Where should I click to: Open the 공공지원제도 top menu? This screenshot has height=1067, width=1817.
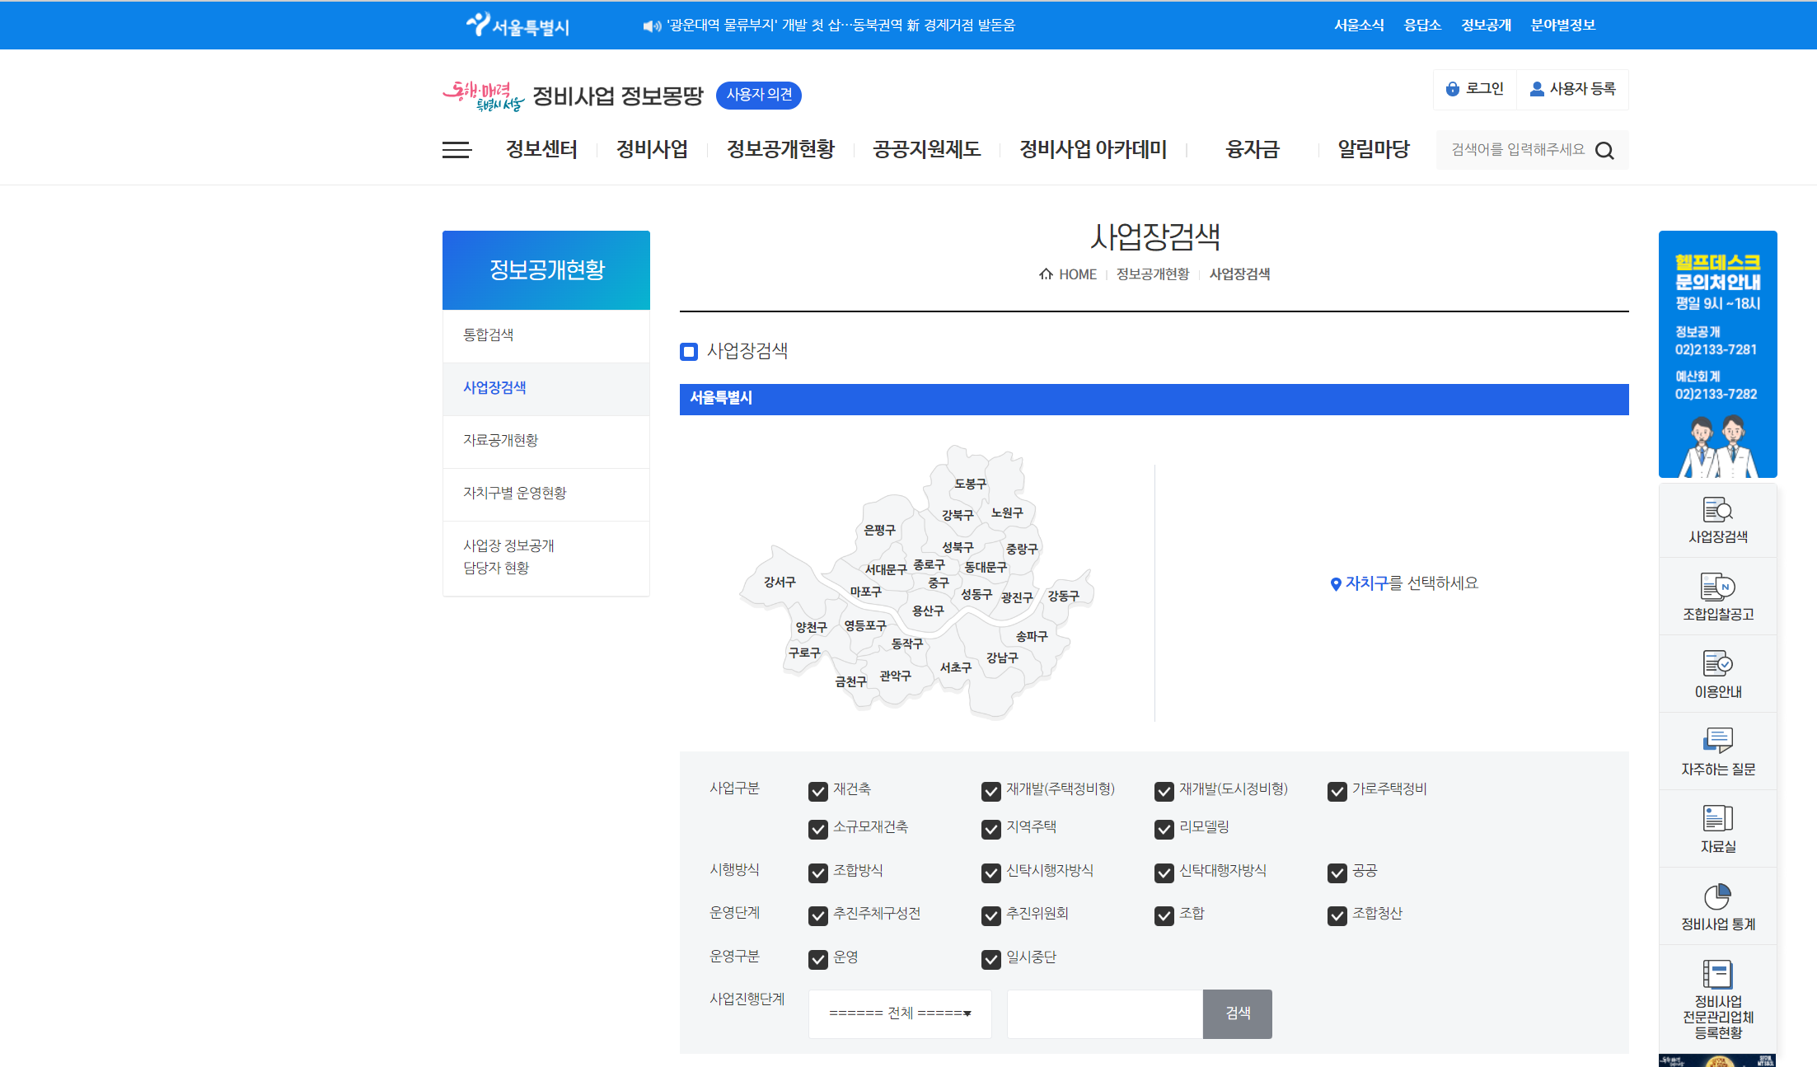[x=926, y=149]
